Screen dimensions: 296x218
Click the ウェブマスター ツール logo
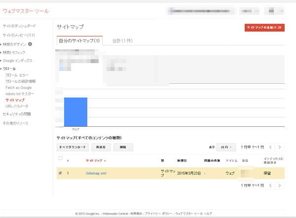[x=26, y=11]
